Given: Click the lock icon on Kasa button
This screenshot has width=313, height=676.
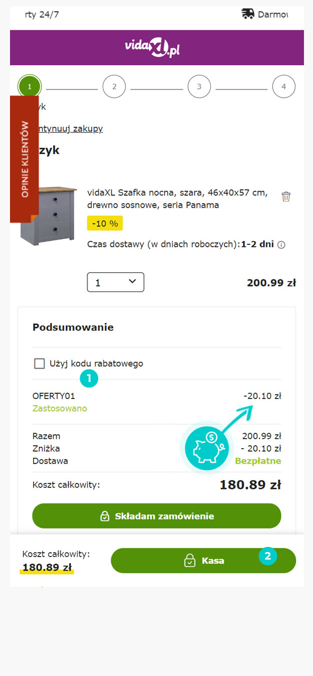Looking at the screenshot, I should 190,561.
